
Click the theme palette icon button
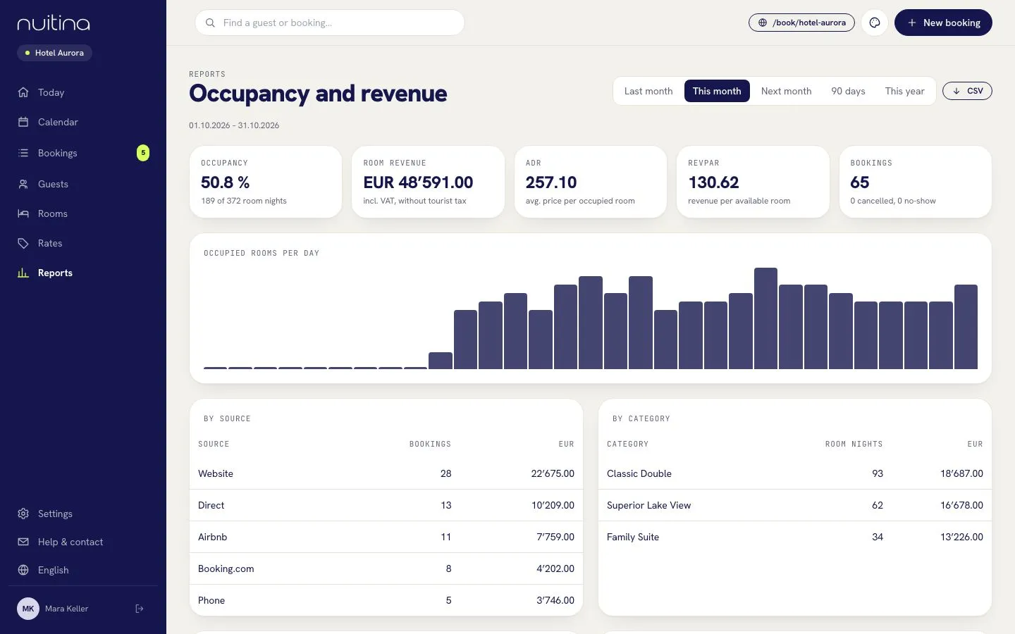tap(875, 23)
